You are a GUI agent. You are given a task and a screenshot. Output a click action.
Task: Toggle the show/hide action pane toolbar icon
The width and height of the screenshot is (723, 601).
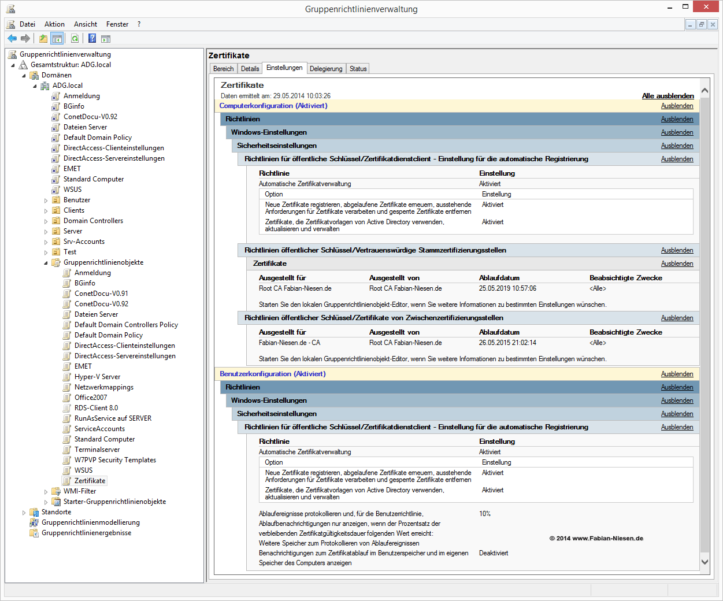[x=106, y=39]
